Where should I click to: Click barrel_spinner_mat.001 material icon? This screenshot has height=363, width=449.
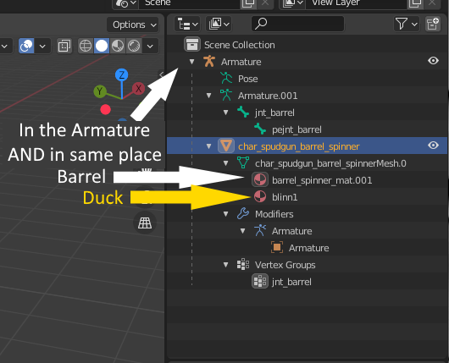pos(260,179)
